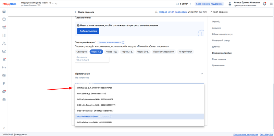The image size is (274, 136).
Task: Open Тест МедЛок footer link
Action: point(266,134)
